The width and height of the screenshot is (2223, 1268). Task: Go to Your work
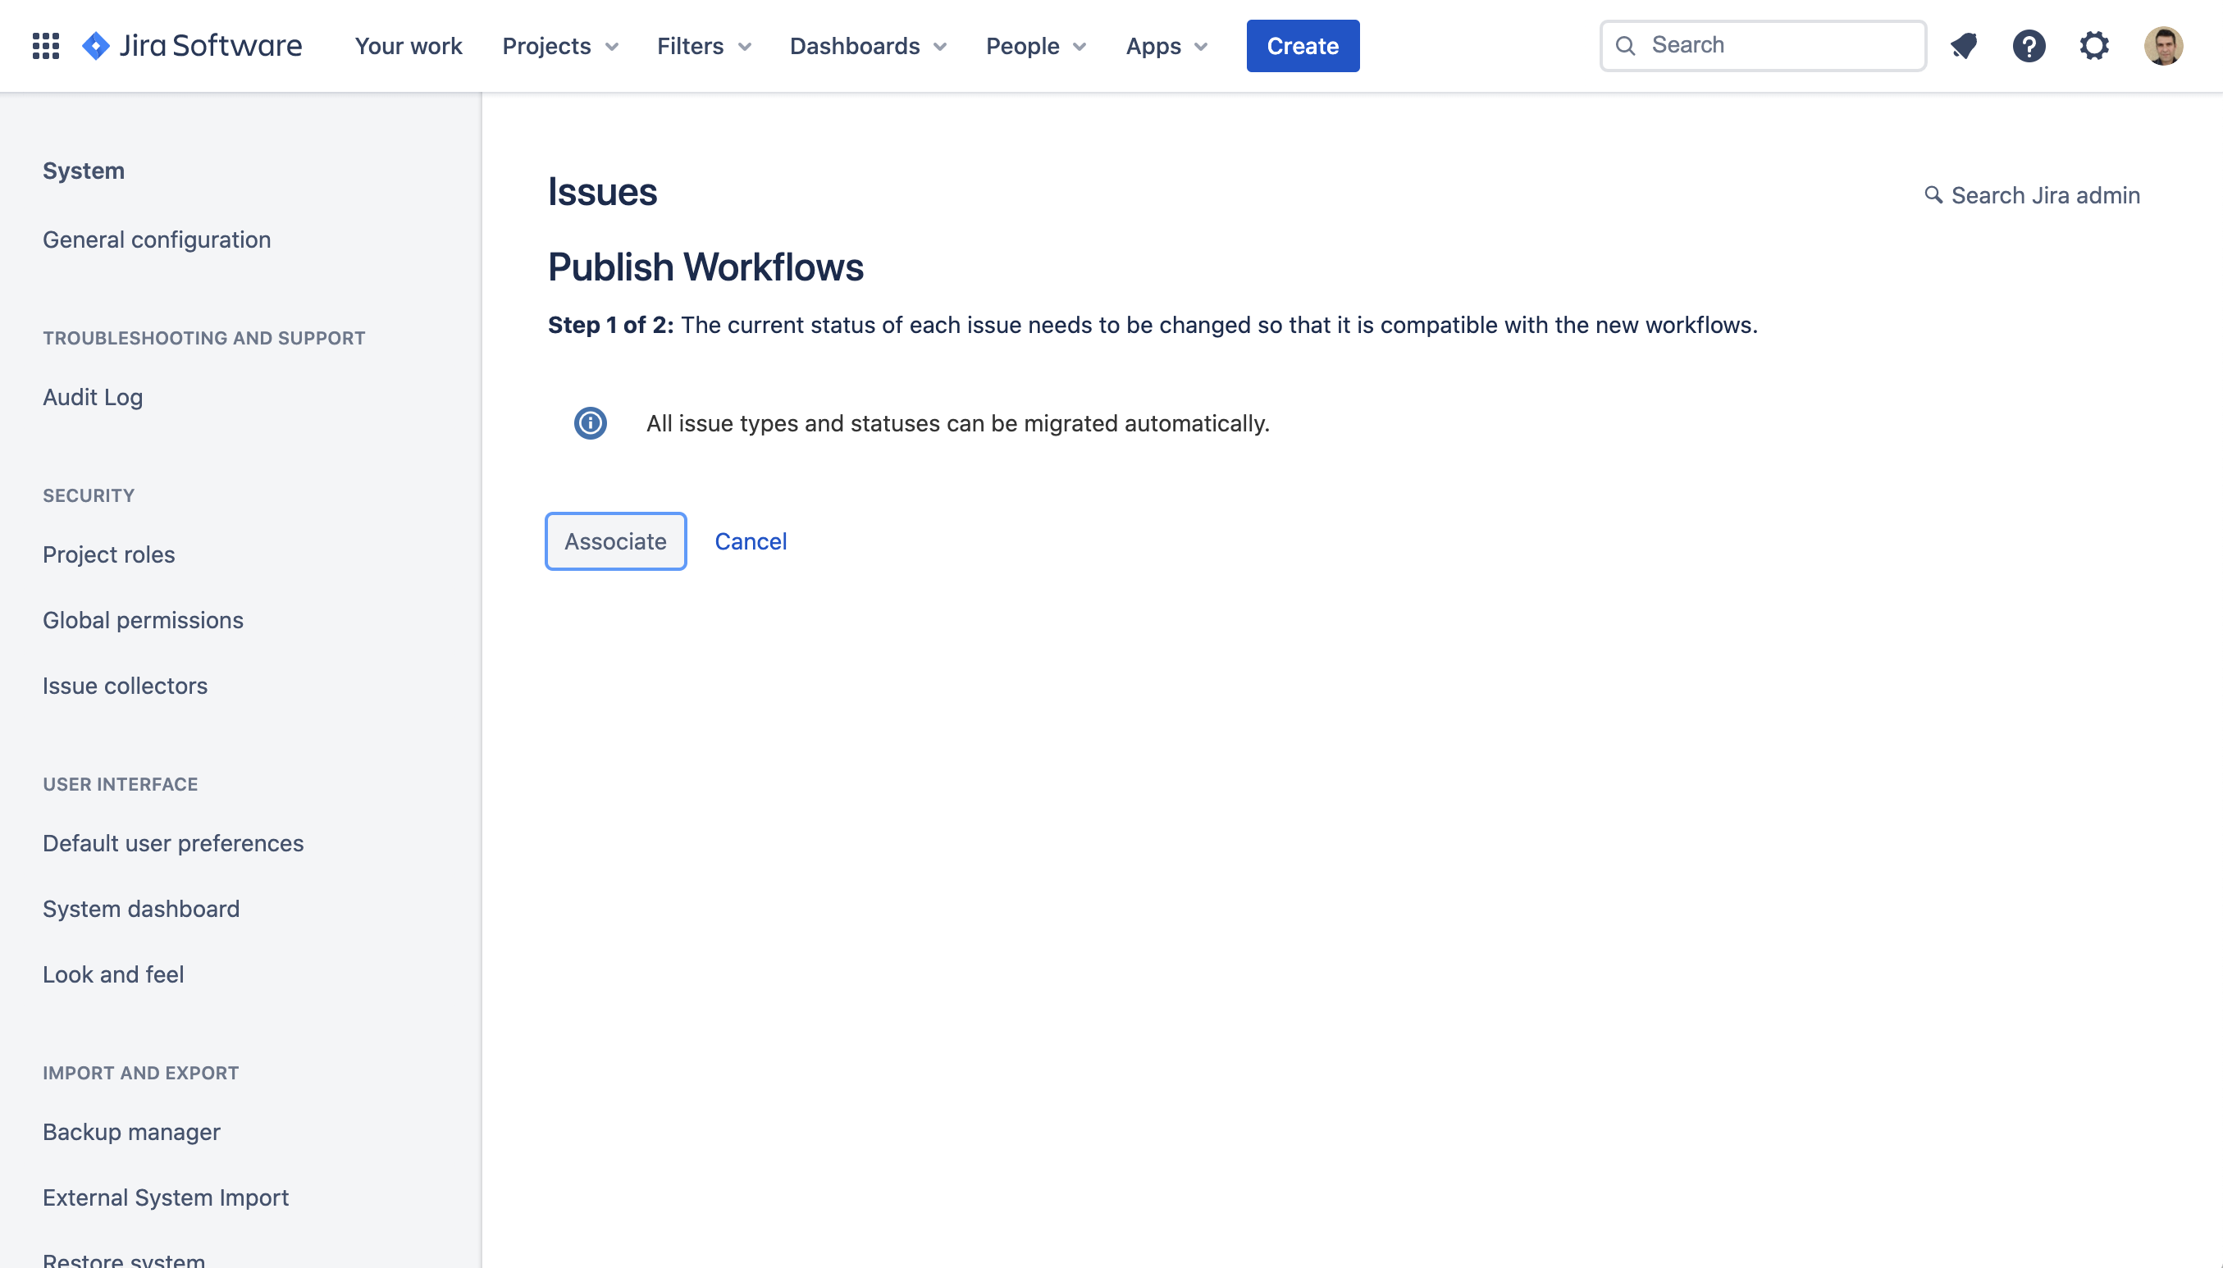(409, 46)
